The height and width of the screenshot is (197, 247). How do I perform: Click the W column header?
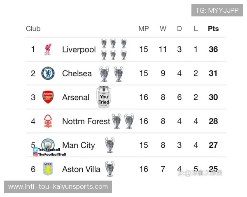point(163,29)
